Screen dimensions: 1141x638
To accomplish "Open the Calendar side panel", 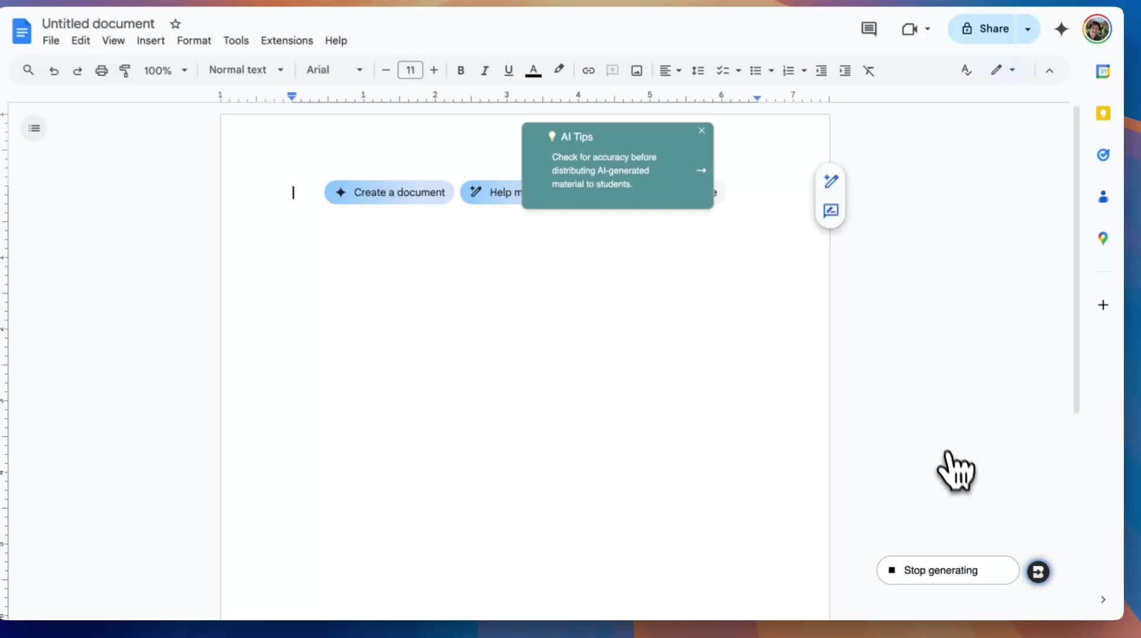I will click(x=1103, y=71).
